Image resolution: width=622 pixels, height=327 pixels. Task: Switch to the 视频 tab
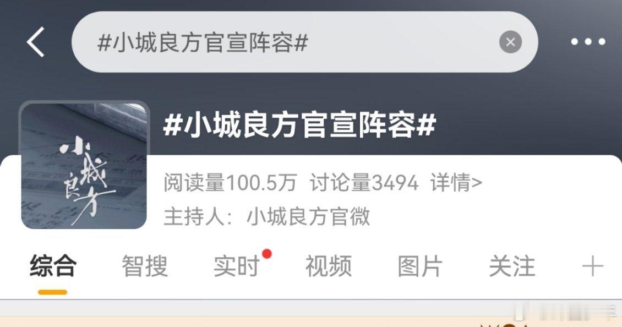[x=329, y=266]
